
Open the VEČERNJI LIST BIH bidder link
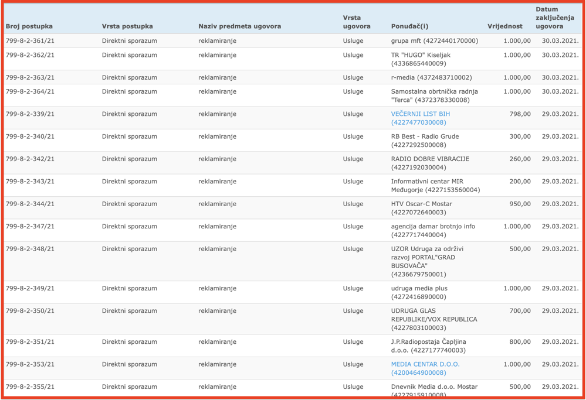421,118
